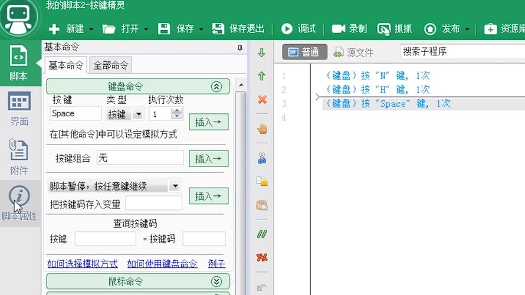
Task: Switch to 普通 normal view mode
Action: coord(304,52)
